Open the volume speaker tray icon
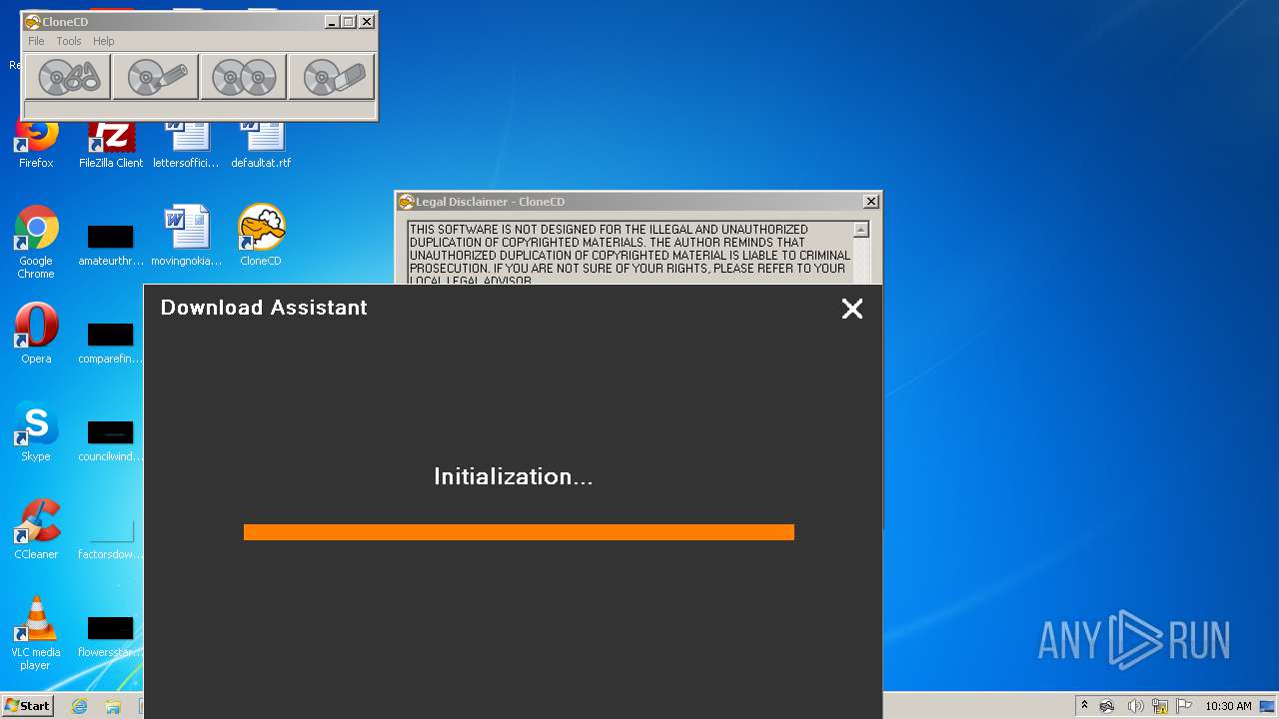1279x719 pixels. coord(1135,706)
